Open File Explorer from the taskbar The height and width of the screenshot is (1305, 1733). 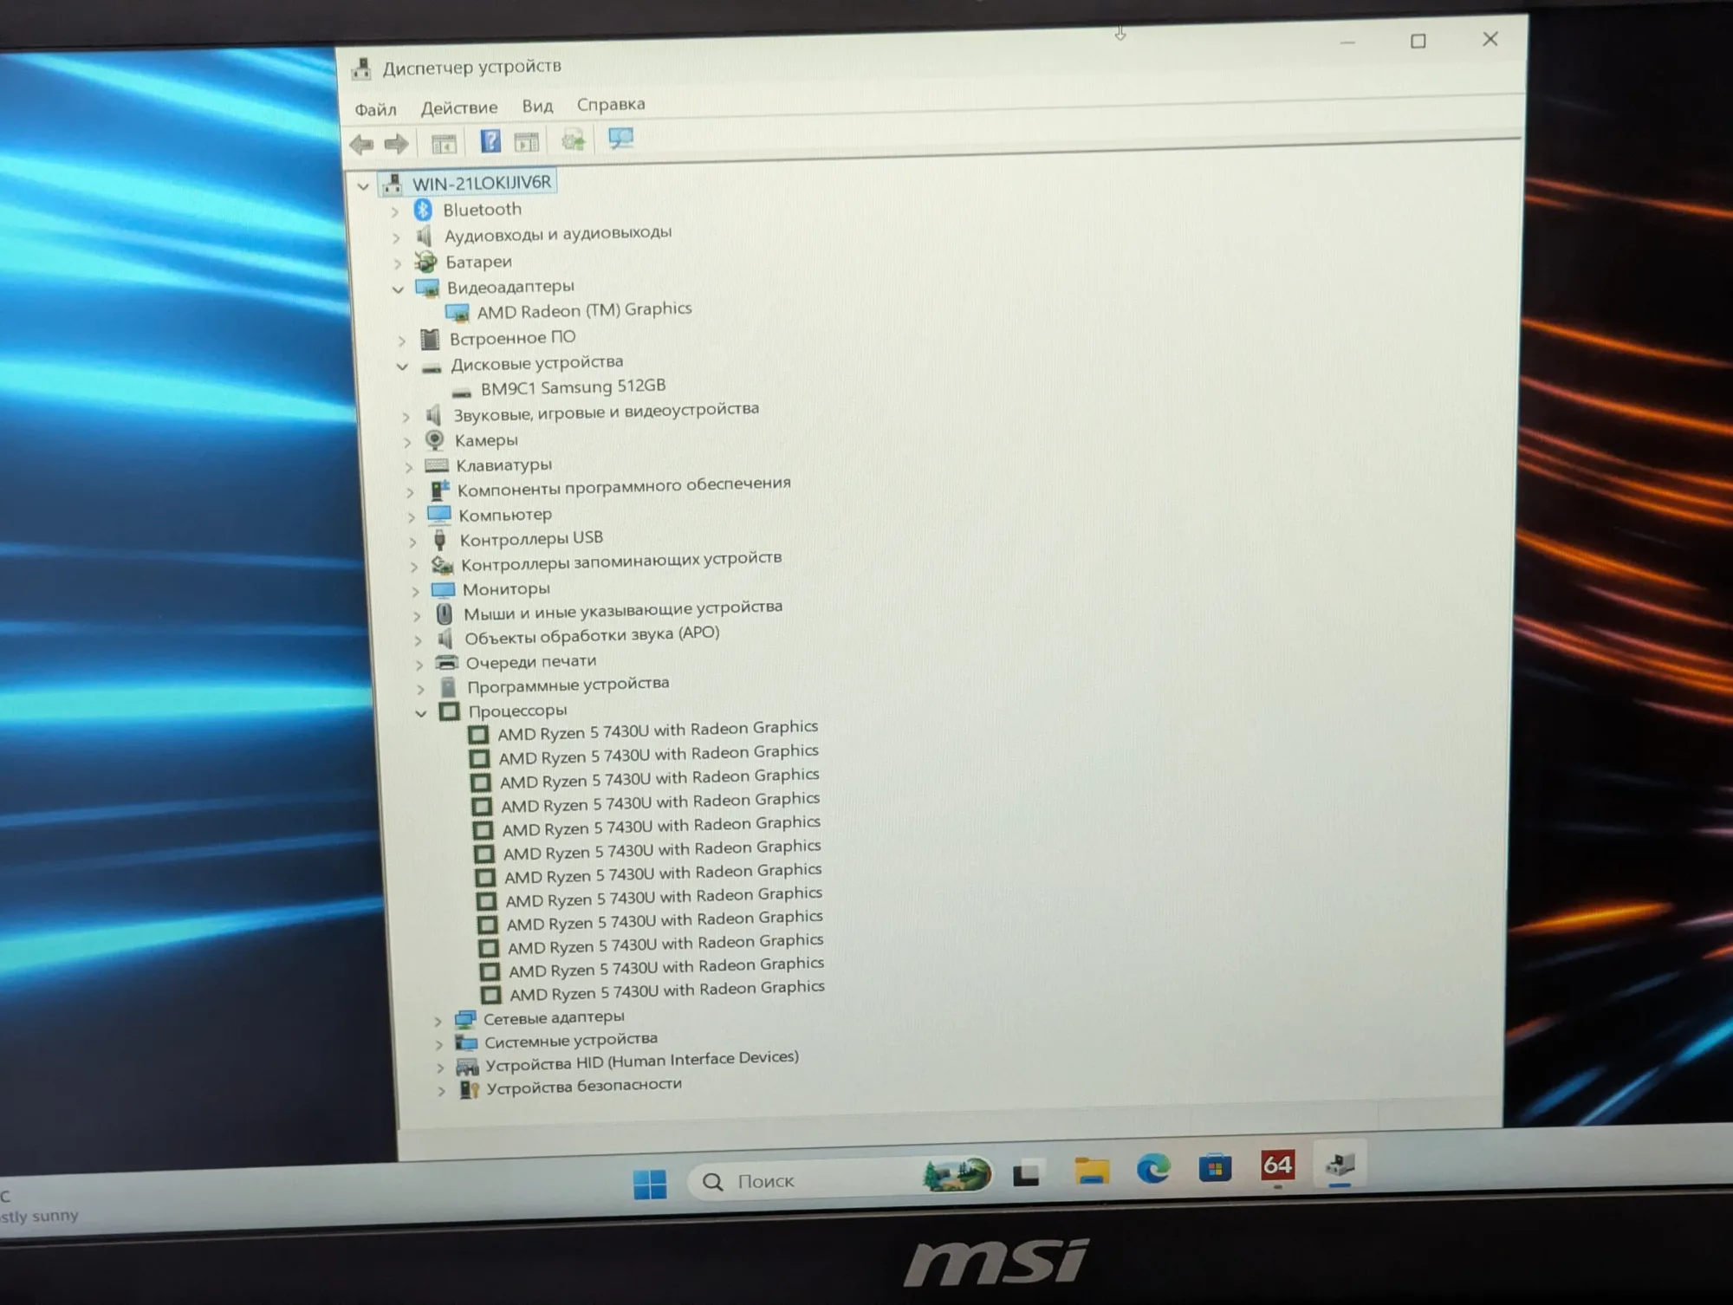pyautogui.click(x=1092, y=1172)
